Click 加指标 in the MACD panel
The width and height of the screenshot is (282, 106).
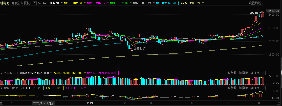coord(243,88)
